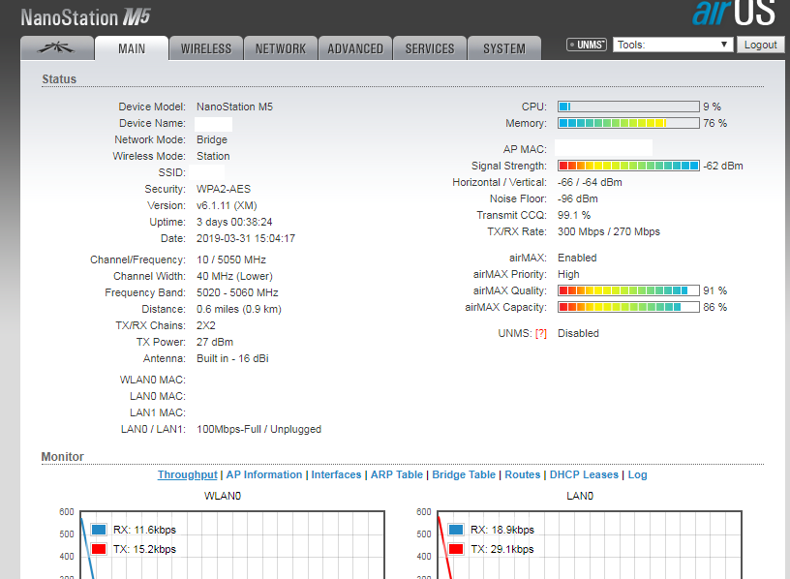Viewport: 790px width, 579px height.
Task: Click the channel width 40 MHz (Lower)
Action: point(235,276)
